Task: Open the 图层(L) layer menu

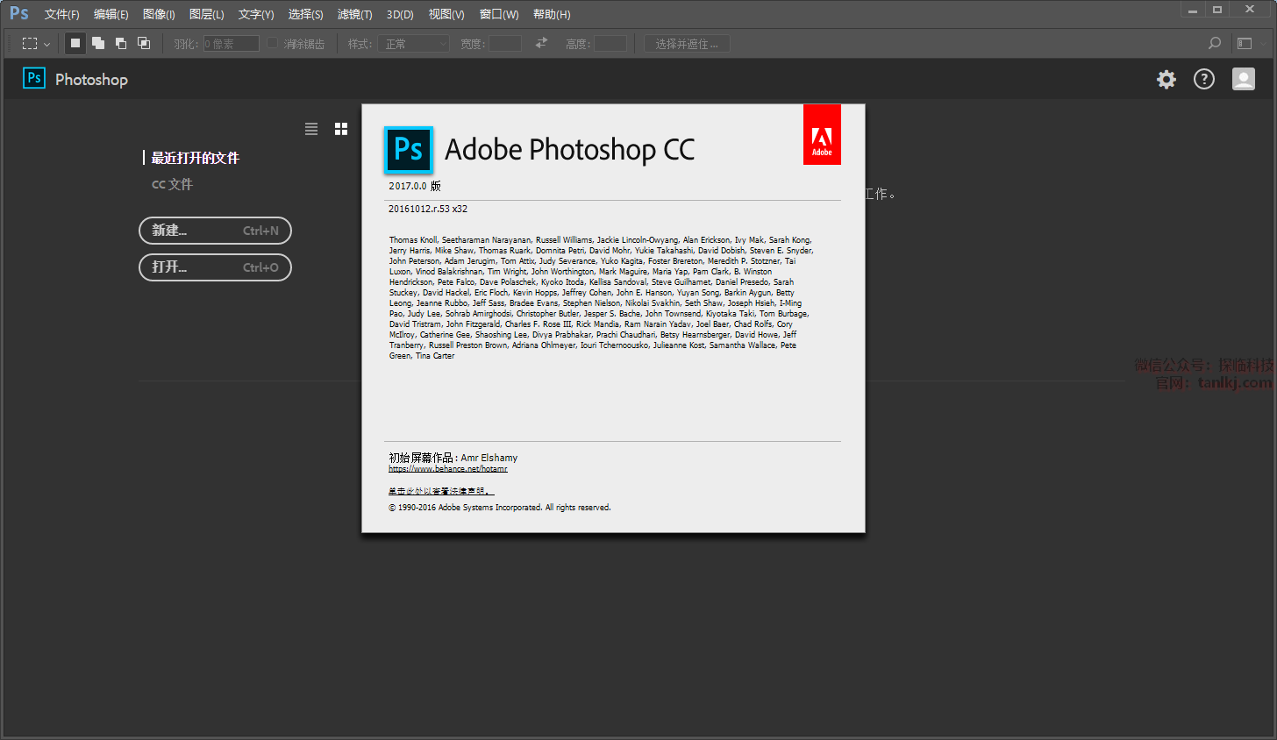Action: [x=206, y=14]
